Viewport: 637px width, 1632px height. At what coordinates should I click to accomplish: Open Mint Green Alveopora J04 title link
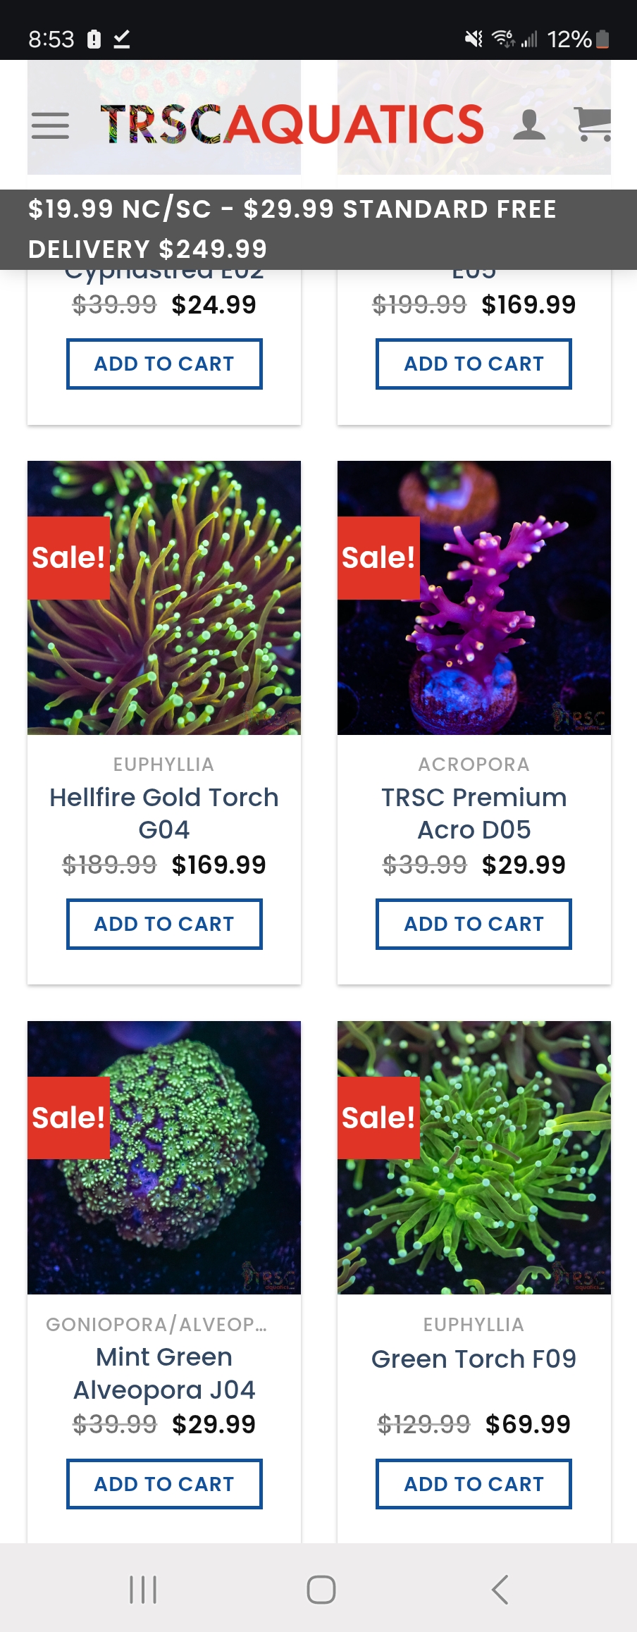point(164,1373)
